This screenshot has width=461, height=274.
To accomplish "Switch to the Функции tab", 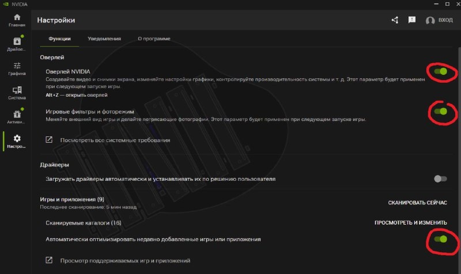I will 59,39.
